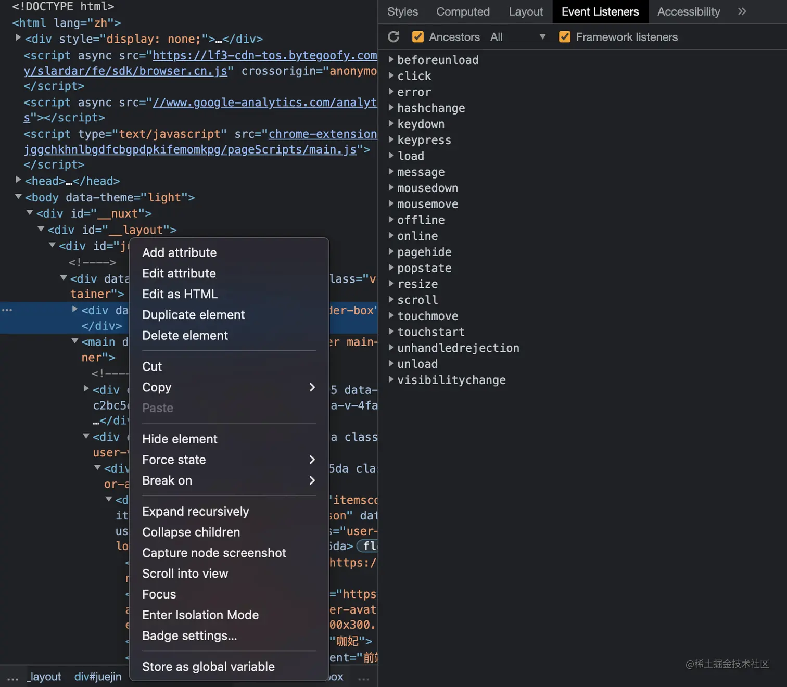Choose Hide element menu entry
Screen dimensions: 787x687
229,439
